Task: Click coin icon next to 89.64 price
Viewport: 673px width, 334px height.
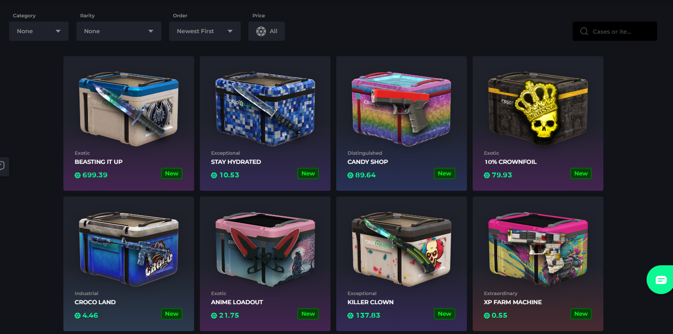Action: [350, 175]
